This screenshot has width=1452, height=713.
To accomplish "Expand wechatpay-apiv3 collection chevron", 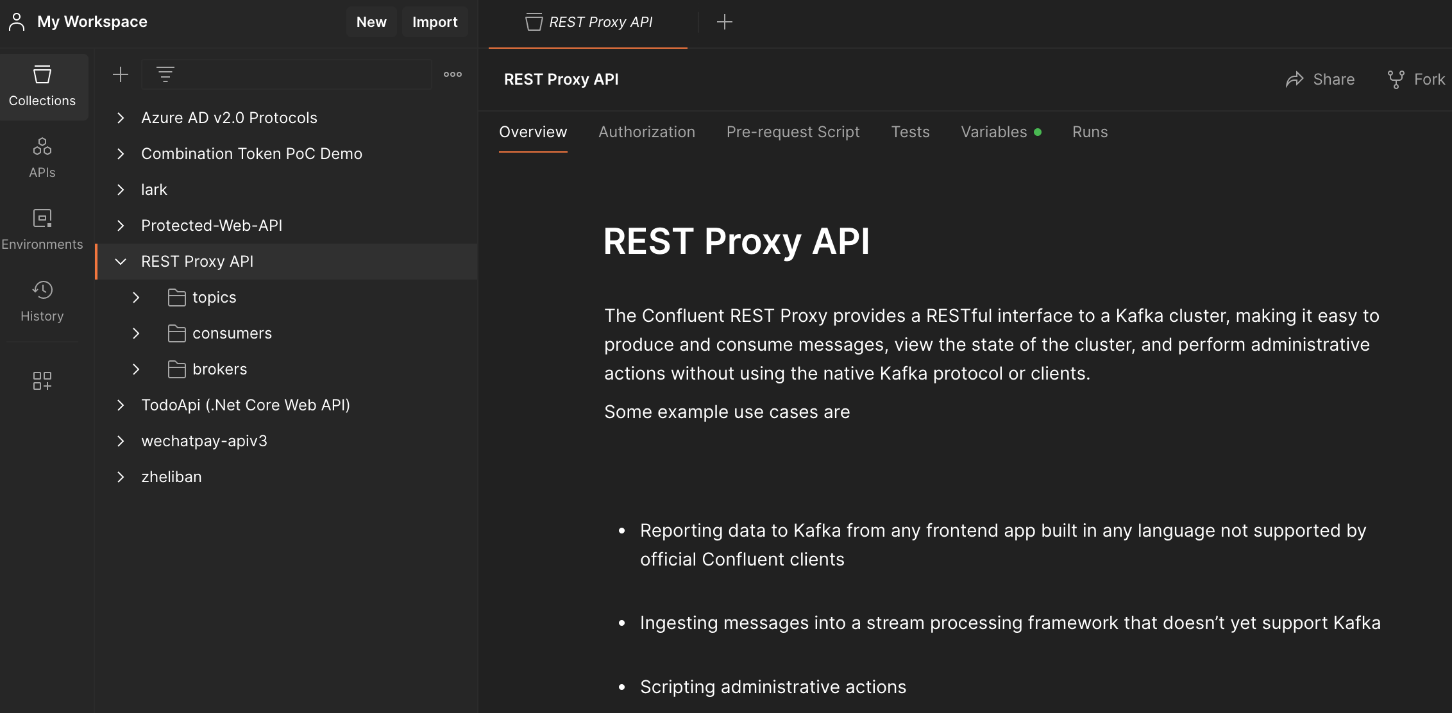I will (x=121, y=441).
